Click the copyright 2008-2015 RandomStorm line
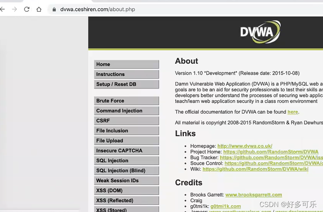 click(x=249, y=122)
